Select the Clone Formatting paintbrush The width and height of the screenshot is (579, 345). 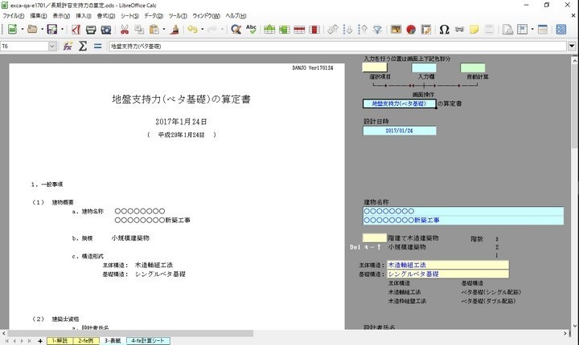(x=175, y=30)
